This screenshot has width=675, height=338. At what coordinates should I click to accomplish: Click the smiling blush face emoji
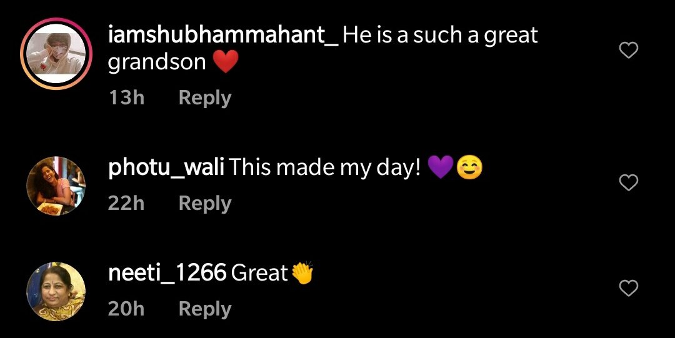(469, 168)
